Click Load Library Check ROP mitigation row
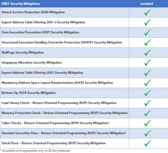168x153 pixels. coord(84,103)
